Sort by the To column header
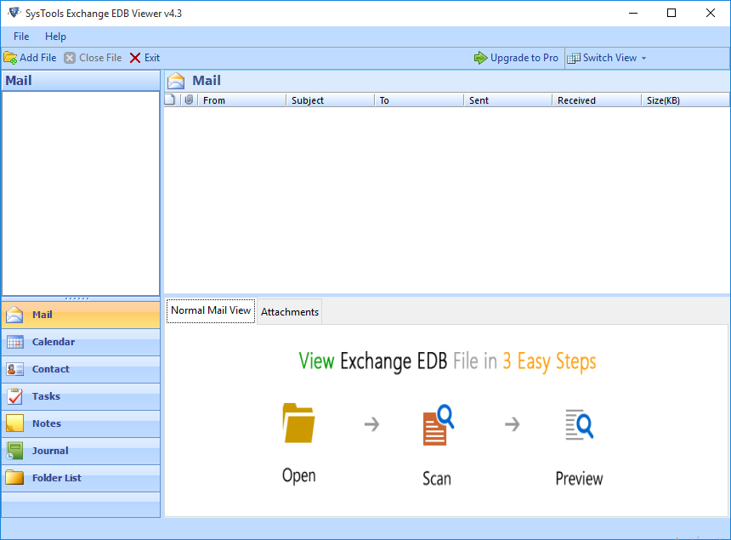Image resolution: width=731 pixels, height=540 pixels. 419,100
